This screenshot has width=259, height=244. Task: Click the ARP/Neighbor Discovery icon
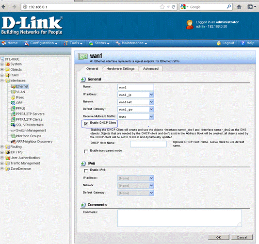13,142
